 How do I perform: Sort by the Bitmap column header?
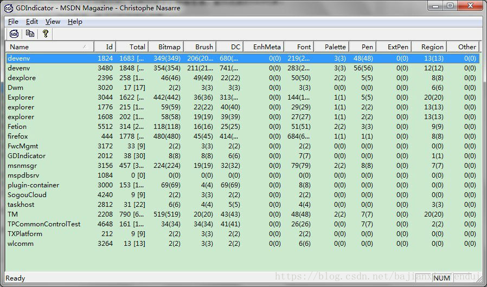click(x=166, y=47)
